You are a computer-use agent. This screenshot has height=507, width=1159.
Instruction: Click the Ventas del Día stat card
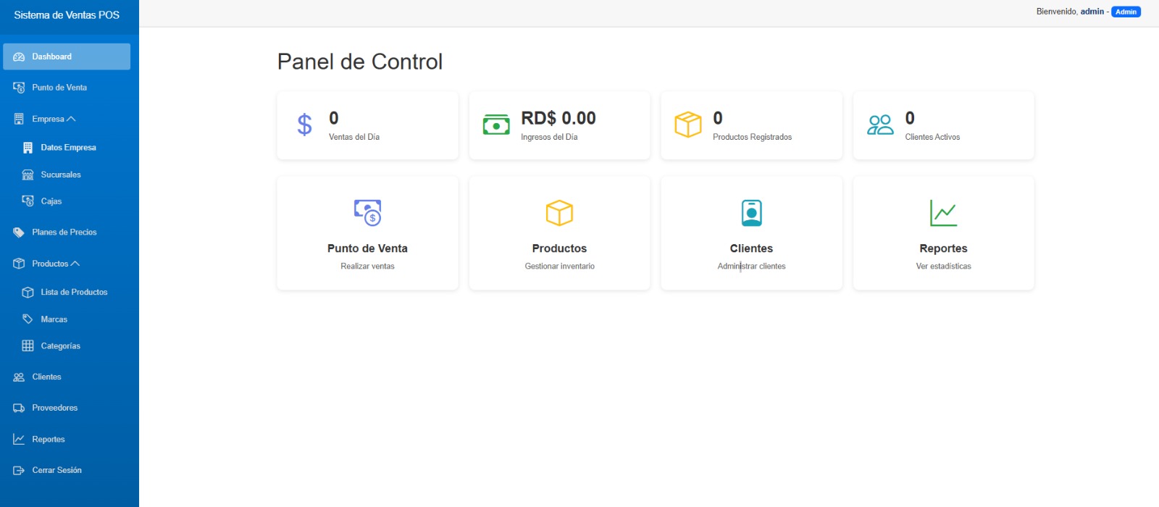(x=367, y=125)
